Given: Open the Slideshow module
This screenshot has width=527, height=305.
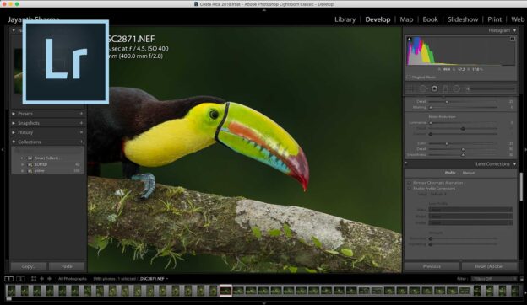Looking at the screenshot, I should point(463,19).
